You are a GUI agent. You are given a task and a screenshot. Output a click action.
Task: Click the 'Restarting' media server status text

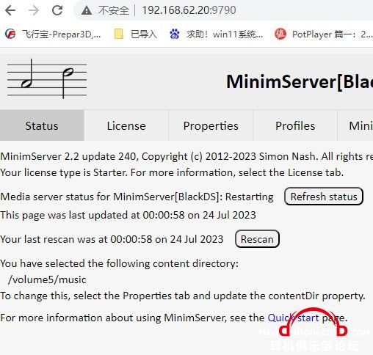tap(249, 197)
